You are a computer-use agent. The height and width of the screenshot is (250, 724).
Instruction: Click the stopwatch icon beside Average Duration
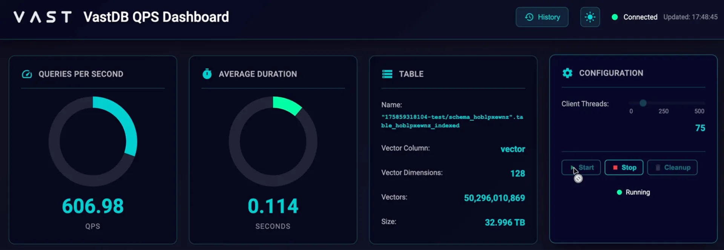207,74
